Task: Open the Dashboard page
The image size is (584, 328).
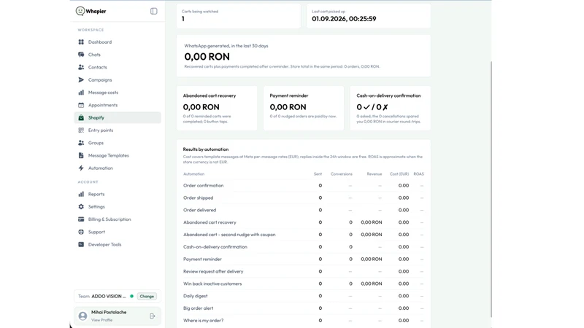Action: point(118,42)
